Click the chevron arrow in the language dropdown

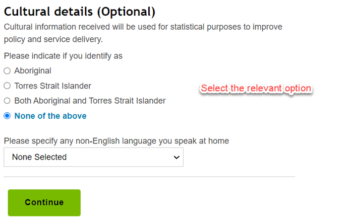(x=177, y=158)
